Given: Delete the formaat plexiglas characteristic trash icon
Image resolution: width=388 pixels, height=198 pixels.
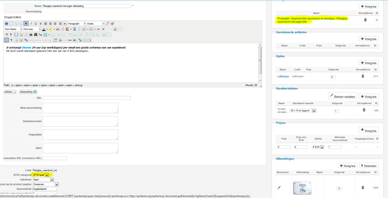Looking at the screenshot, I should tap(364, 110).
